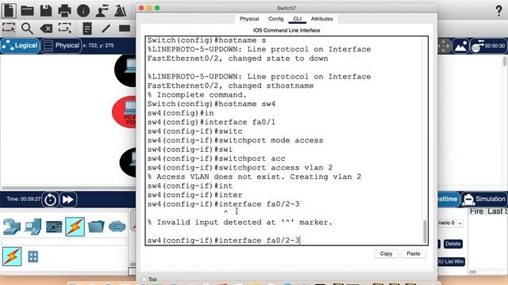The width and height of the screenshot is (508, 285).
Task: Choose the Connections subcategory lightning icon
Action: pyautogui.click(x=12, y=256)
